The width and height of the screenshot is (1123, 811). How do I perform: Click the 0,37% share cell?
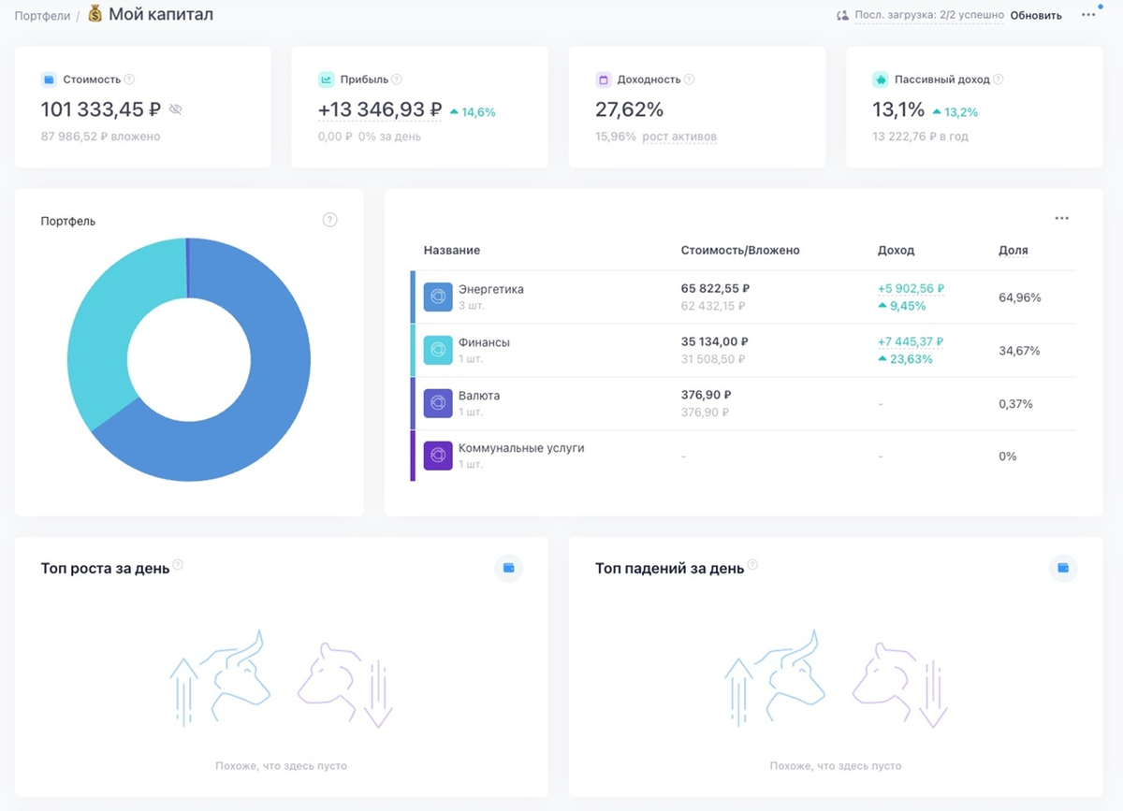click(1015, 404)
